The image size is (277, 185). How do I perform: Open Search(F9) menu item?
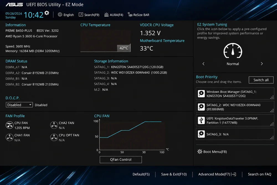click(x=89, y=15)
